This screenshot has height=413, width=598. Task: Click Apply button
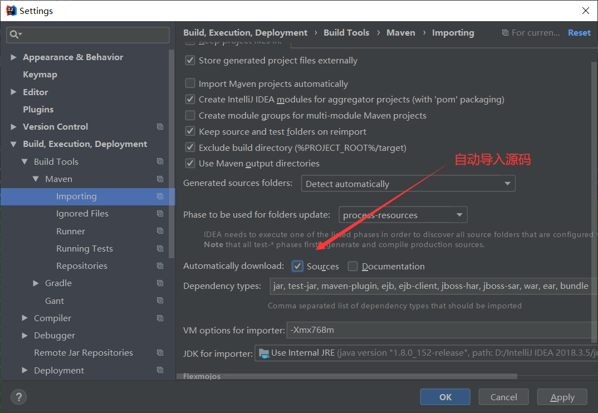(562, 397)
